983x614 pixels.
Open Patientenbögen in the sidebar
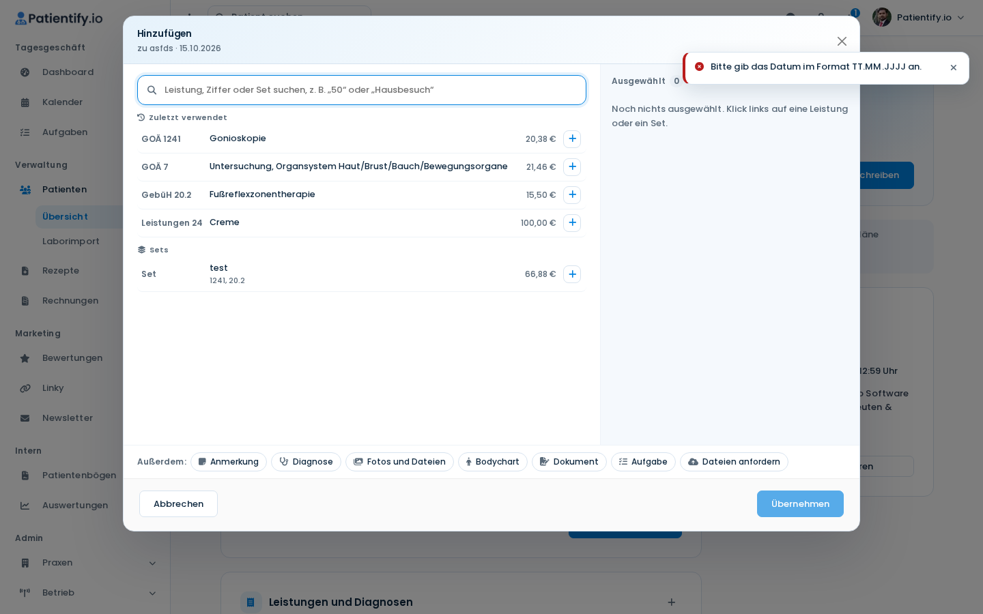pyautogui.click(x=79, y=476)
